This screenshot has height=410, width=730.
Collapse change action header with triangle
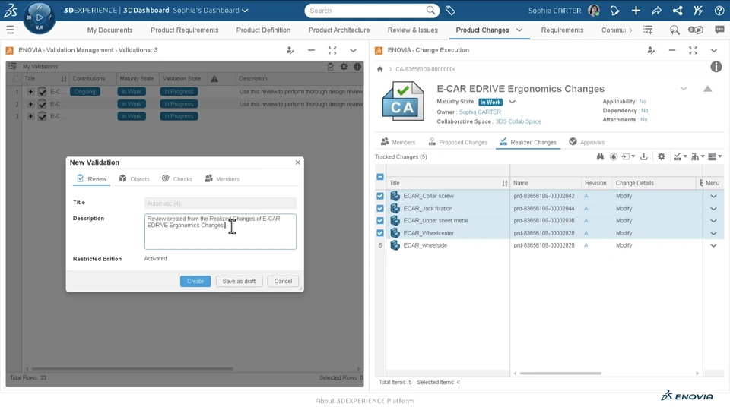(708, 89)
